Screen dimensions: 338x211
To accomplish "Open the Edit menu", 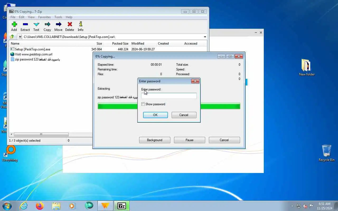I will [22, 17].
